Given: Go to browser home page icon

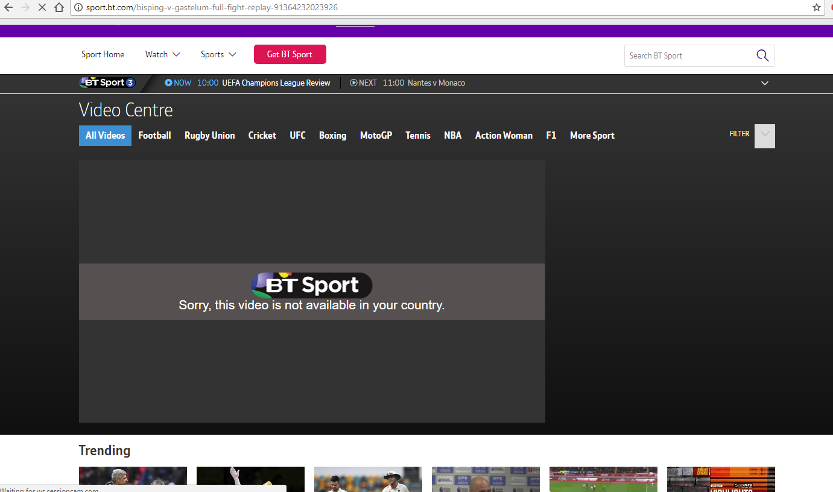Looking at the screenshot, I should [59, 8].
